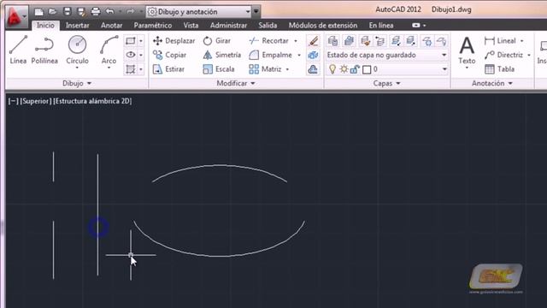Viewport: 547px width, 308px height.
Task: Click the [Superior] viewport view label
Action: pyautogui.click(x=36, y=101)
